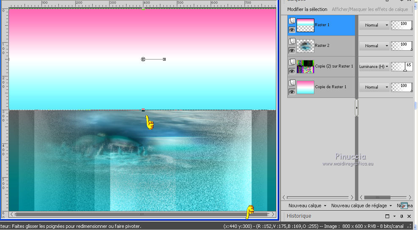This screenshot has height=230, width=418.
Task: Click the 100 mark on the horizontal ruler
Action: (x=44, y=3)
